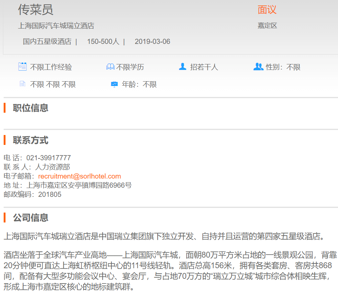Click the single person icon beside 招若干人
This screenshot has height=296, width=338.
click(183, 67)
